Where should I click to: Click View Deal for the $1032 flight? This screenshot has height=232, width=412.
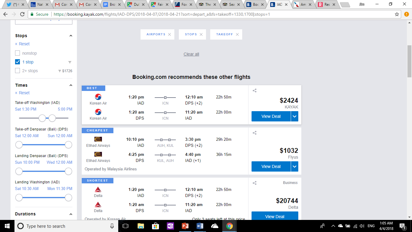pyautogui.click(x=271, y=166)
